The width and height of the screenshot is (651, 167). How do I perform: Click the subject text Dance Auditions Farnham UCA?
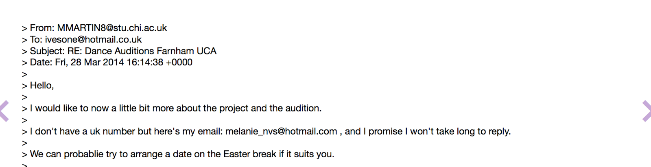tap(151, 51)
